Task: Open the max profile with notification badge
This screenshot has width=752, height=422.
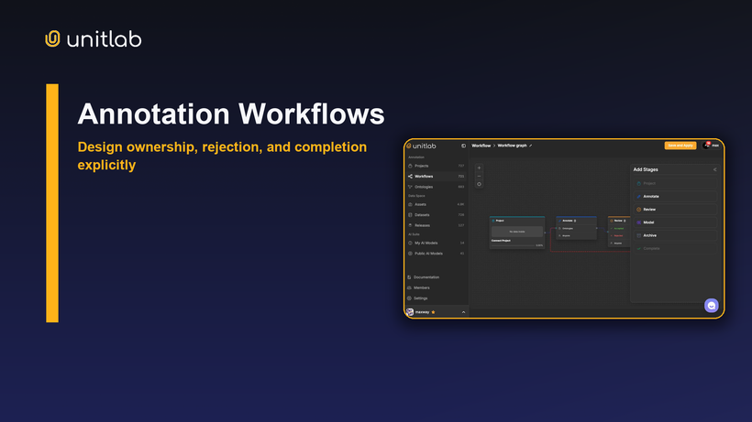Action: [x=711, y=146]
